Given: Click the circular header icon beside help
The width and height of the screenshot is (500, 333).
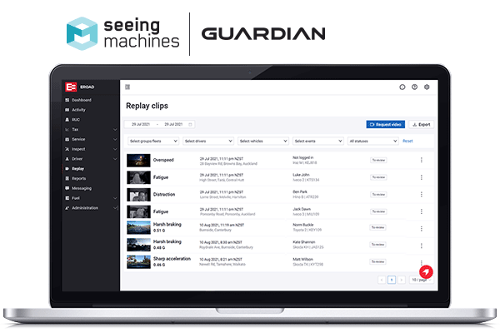Looking at the screenshot, I should coord(402,87).
